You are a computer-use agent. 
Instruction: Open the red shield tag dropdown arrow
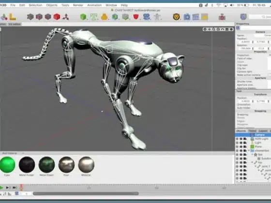tap(140, 19)
